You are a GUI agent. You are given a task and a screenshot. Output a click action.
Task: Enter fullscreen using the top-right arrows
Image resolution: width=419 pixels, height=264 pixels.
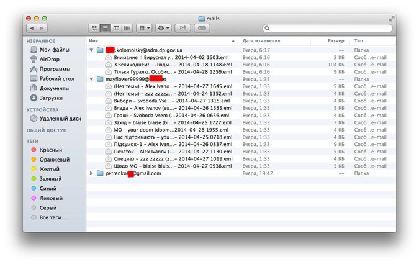391,19
